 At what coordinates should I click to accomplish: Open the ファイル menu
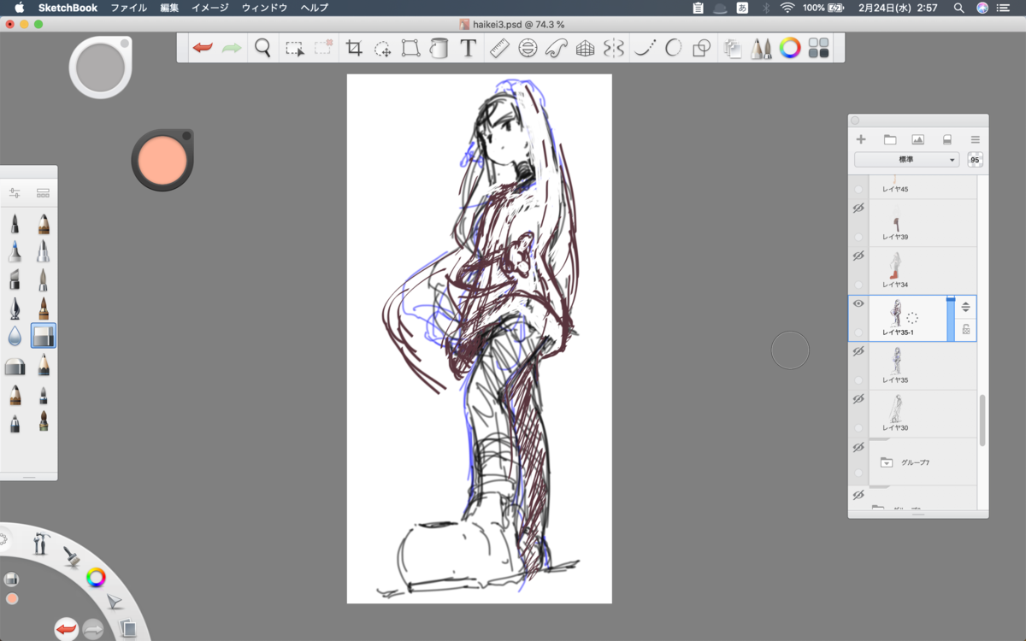pyautogui.click(x=128, y=8)
